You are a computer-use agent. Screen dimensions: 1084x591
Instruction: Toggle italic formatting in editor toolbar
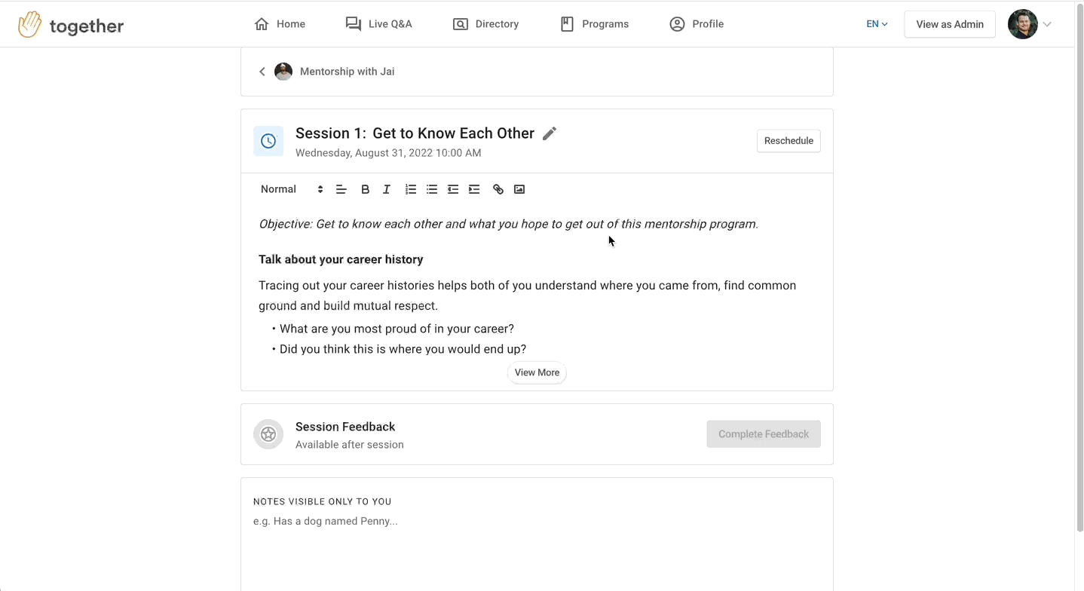pos(387,189)
